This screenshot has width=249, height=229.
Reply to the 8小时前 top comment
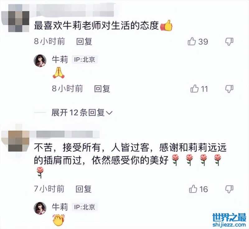tap(84, 42)
